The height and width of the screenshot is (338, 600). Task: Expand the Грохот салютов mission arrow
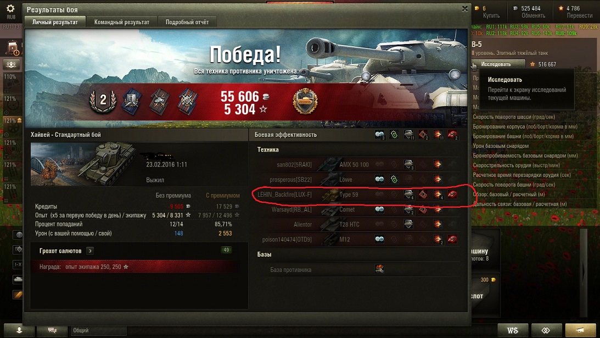(x=90, y=251)
